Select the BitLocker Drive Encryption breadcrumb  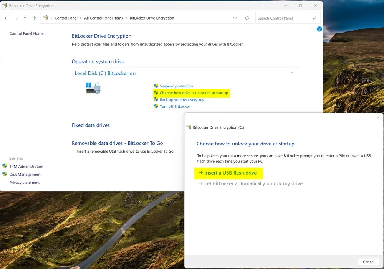pyautogui.click(x=152, y=18)
